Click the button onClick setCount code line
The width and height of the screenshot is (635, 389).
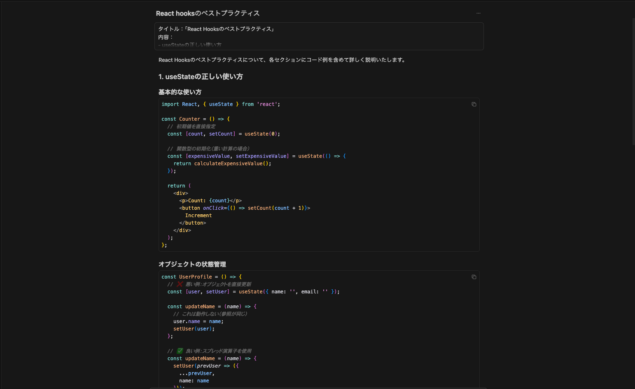click(245, 208)
